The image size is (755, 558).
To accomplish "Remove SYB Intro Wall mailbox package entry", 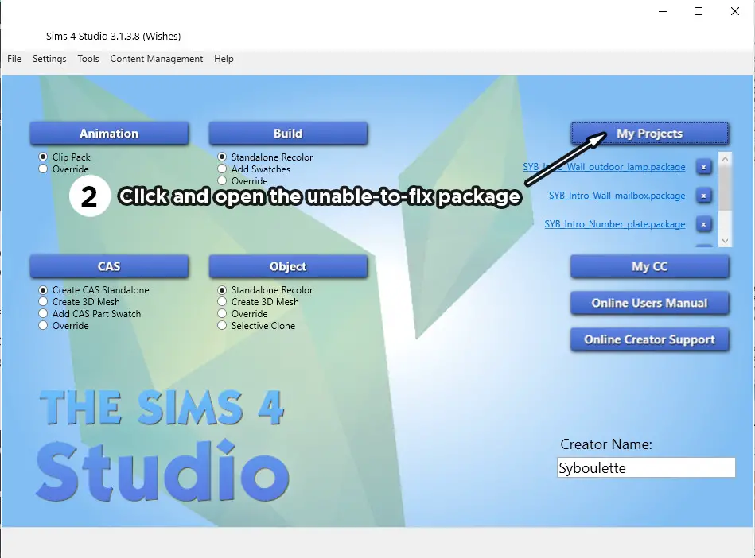I will [x=703, y=196].
